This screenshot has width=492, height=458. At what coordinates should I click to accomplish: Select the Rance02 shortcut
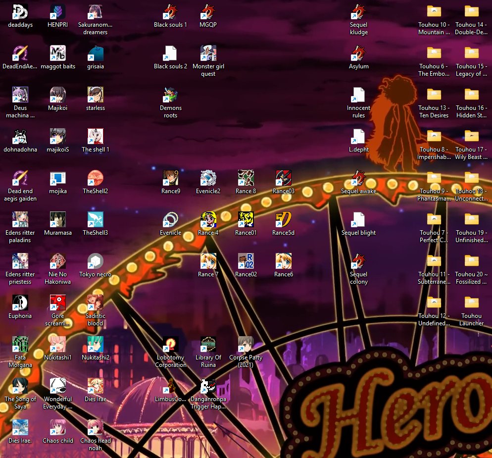[x=246, y=261]
